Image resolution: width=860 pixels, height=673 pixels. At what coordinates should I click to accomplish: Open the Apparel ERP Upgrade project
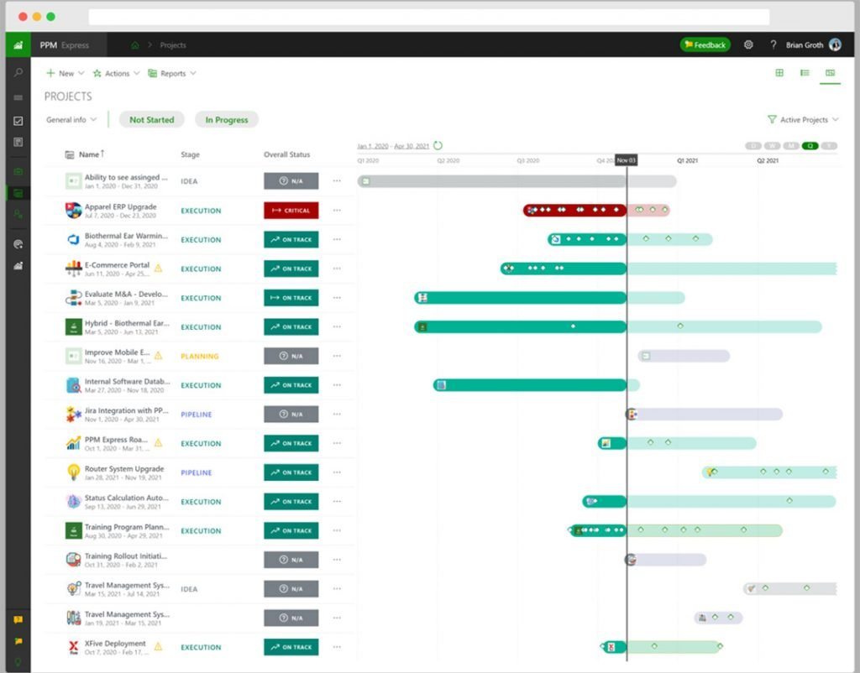(121, 206)
